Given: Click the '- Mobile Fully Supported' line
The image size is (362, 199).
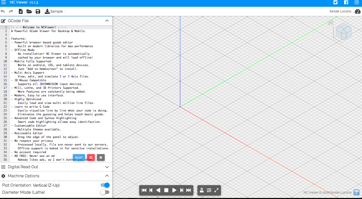Looking at the screenshot, I should pos(31,61).
